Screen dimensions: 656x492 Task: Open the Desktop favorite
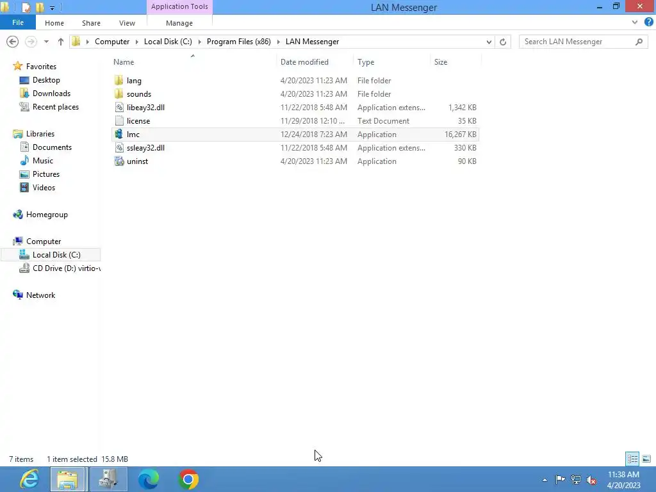tap(46, 80)
